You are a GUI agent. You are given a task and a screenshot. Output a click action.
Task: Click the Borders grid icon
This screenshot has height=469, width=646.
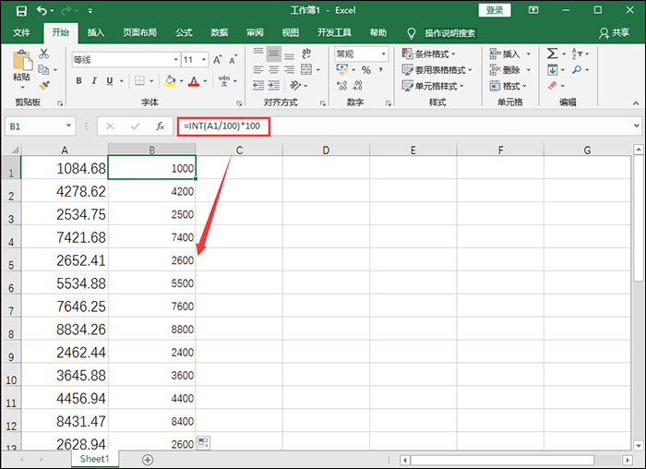139,80
